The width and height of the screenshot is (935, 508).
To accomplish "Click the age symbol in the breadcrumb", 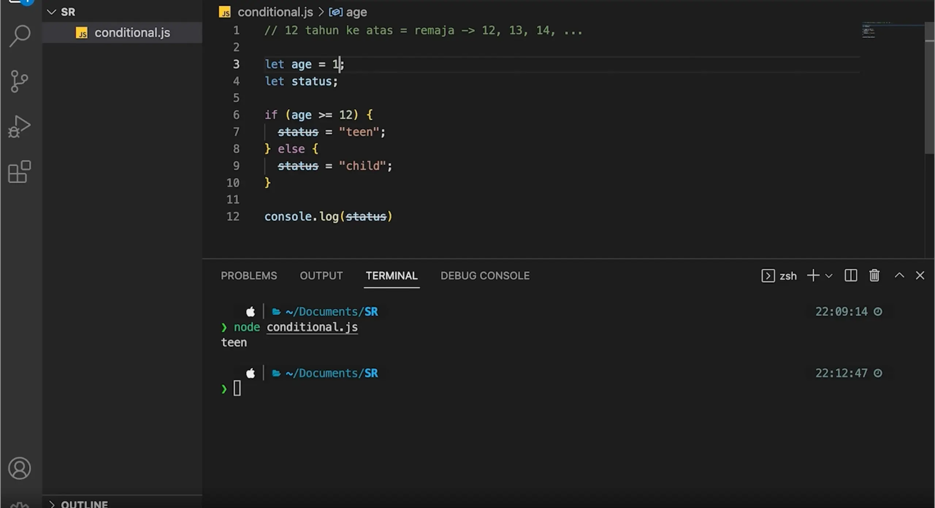I will tap(356, 12).
